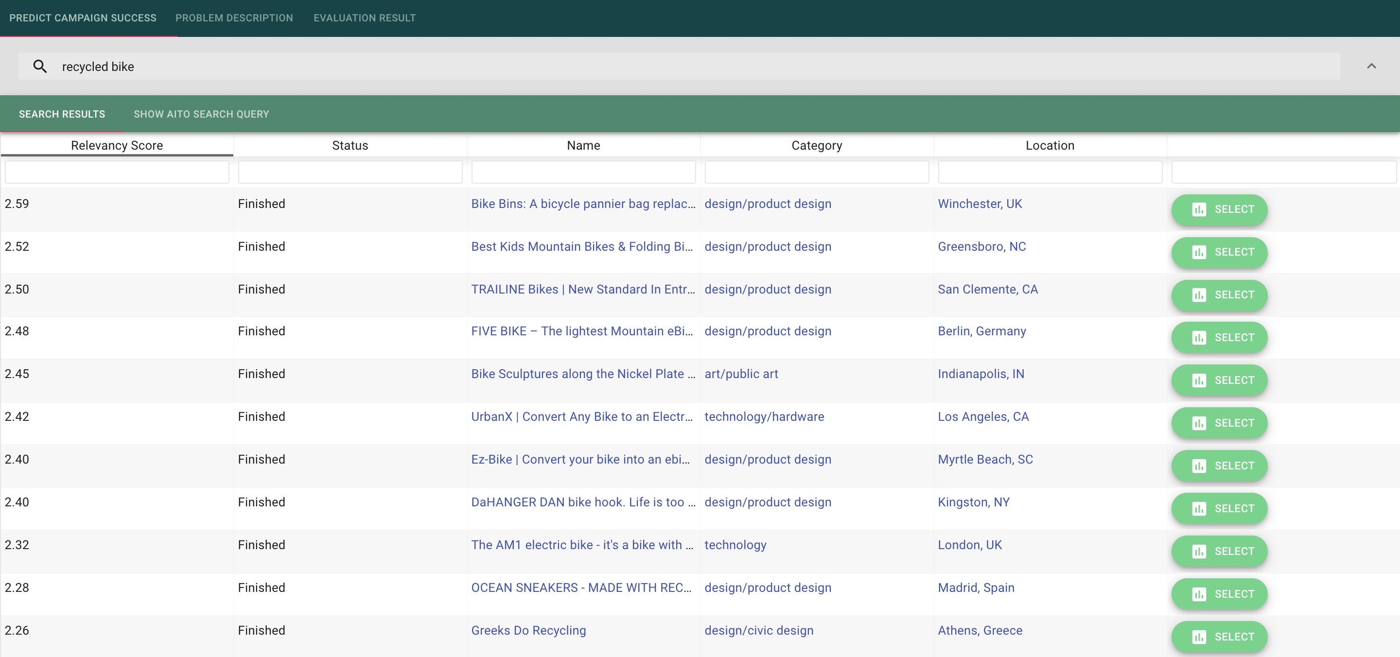
Task: Click the design/civic design category link
Action: click(759, 630)
